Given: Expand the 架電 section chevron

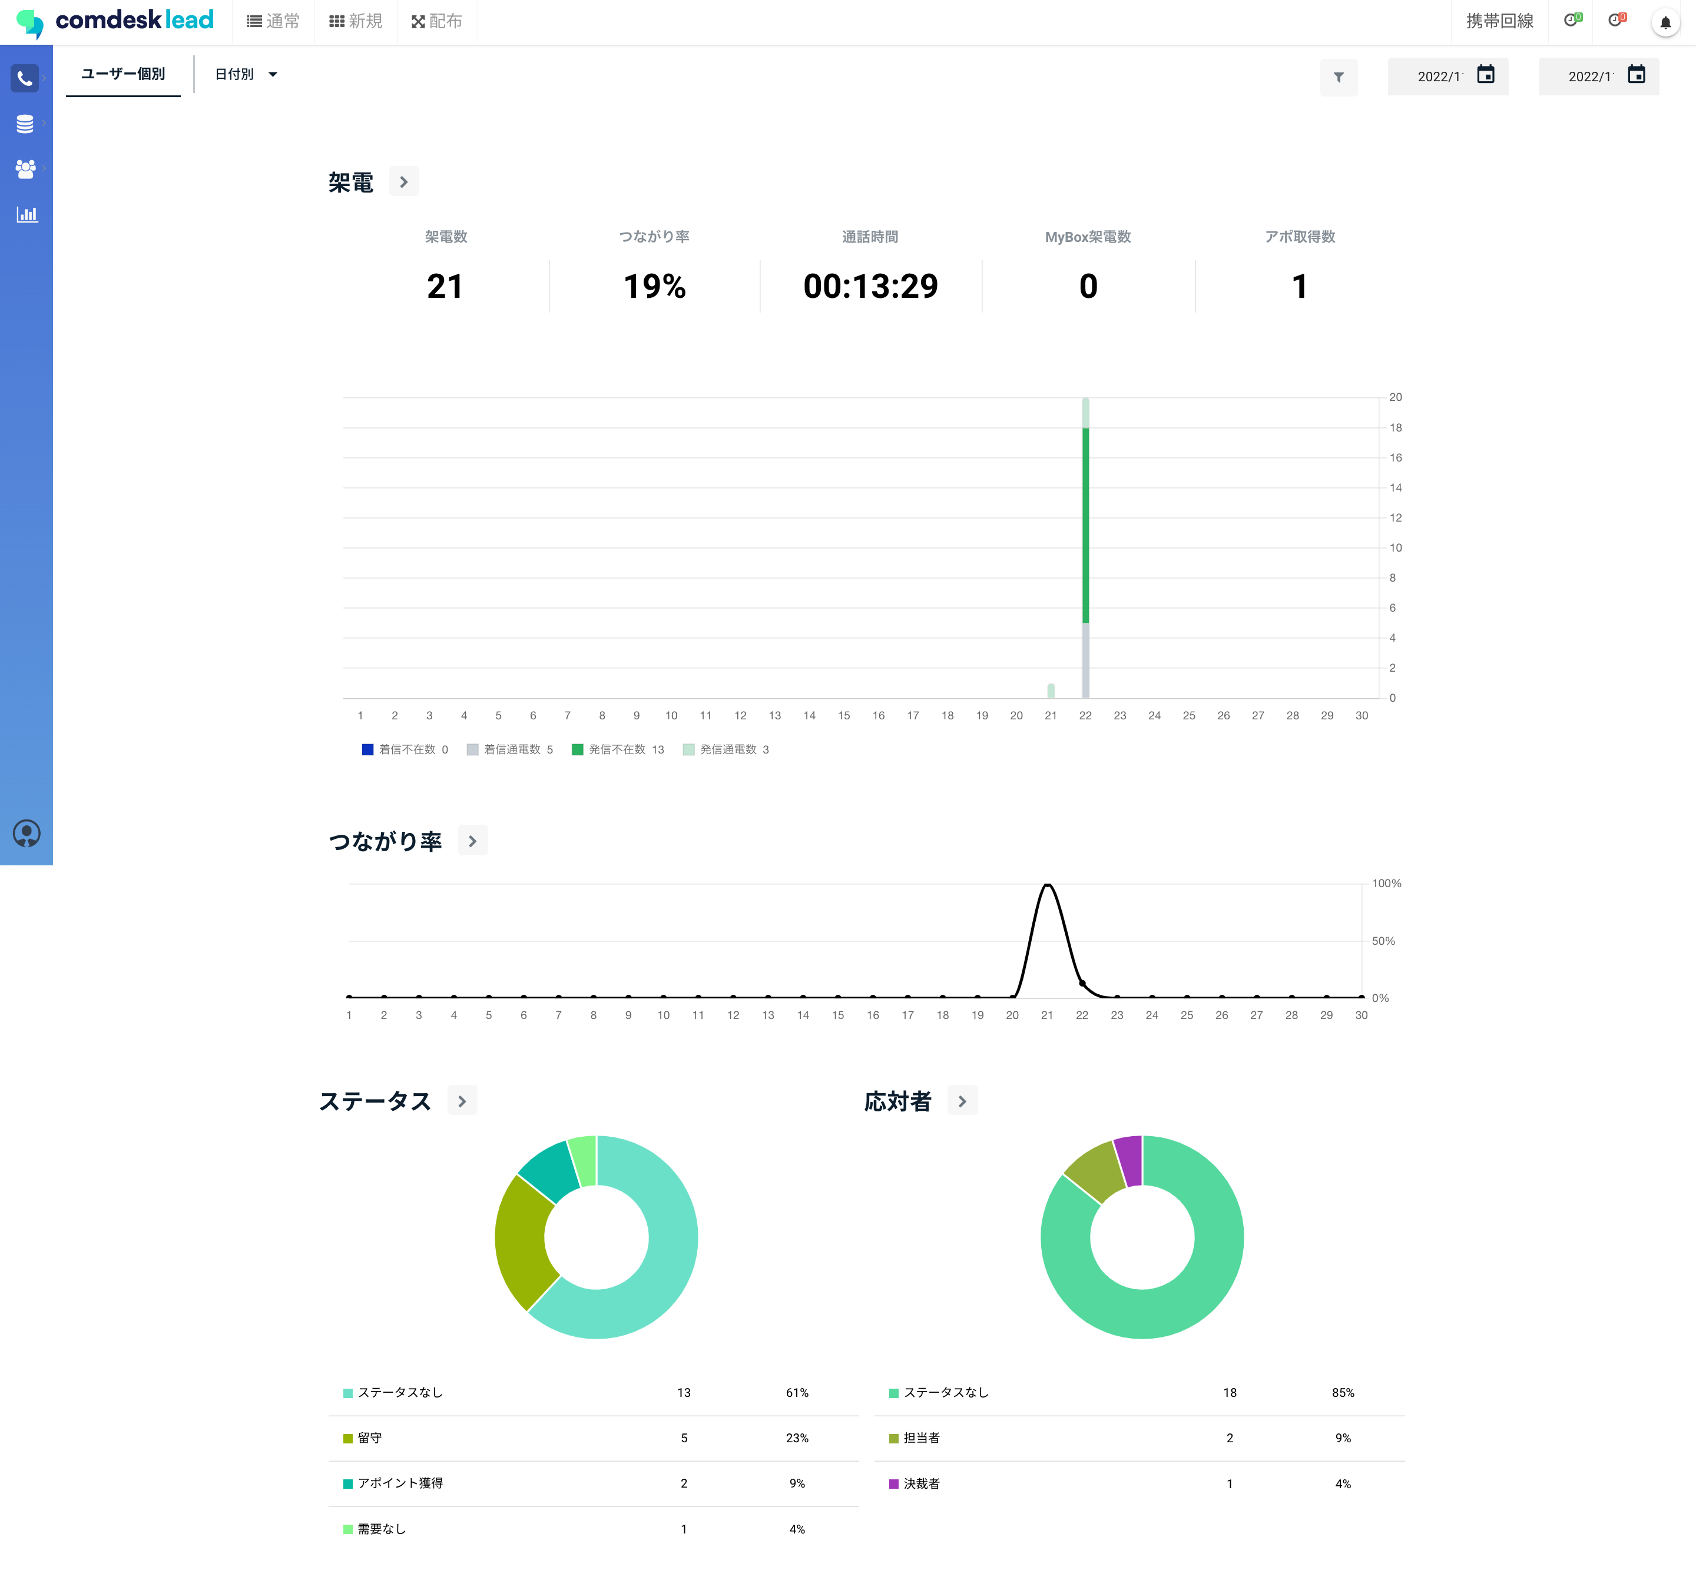Looking at the screenshot, I should 403,182.
